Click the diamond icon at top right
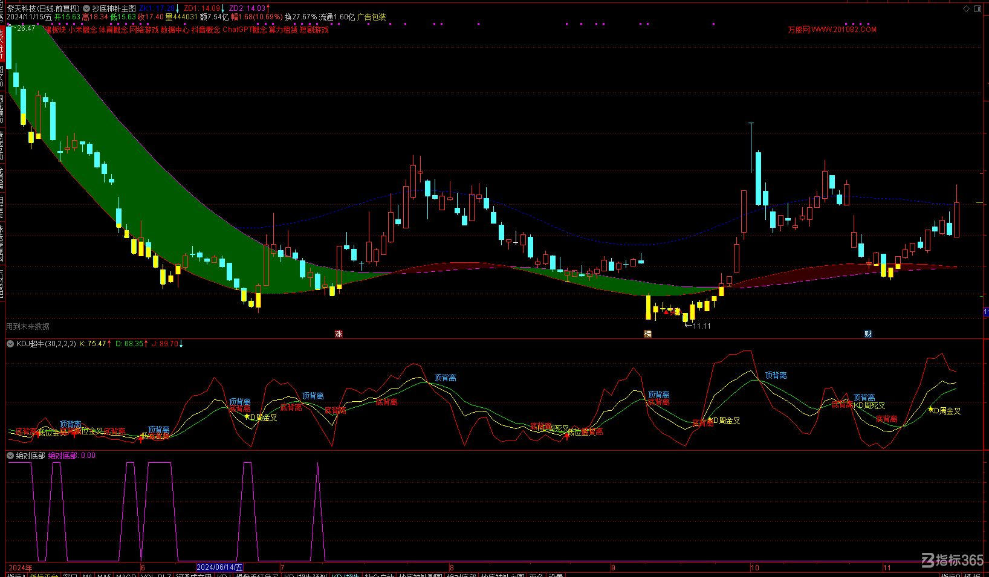This screenshot has height=577, width=989. [x=966, y=9]
